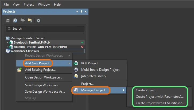Choose the Project... menu entry
Image resolution: width=194 pixels, height=110 pixels.
click(x=100, y=84)
